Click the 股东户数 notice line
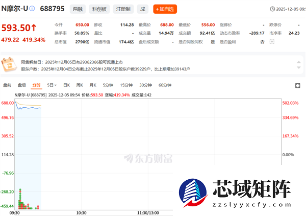This screenshot has height=216, width=306. 106,69
